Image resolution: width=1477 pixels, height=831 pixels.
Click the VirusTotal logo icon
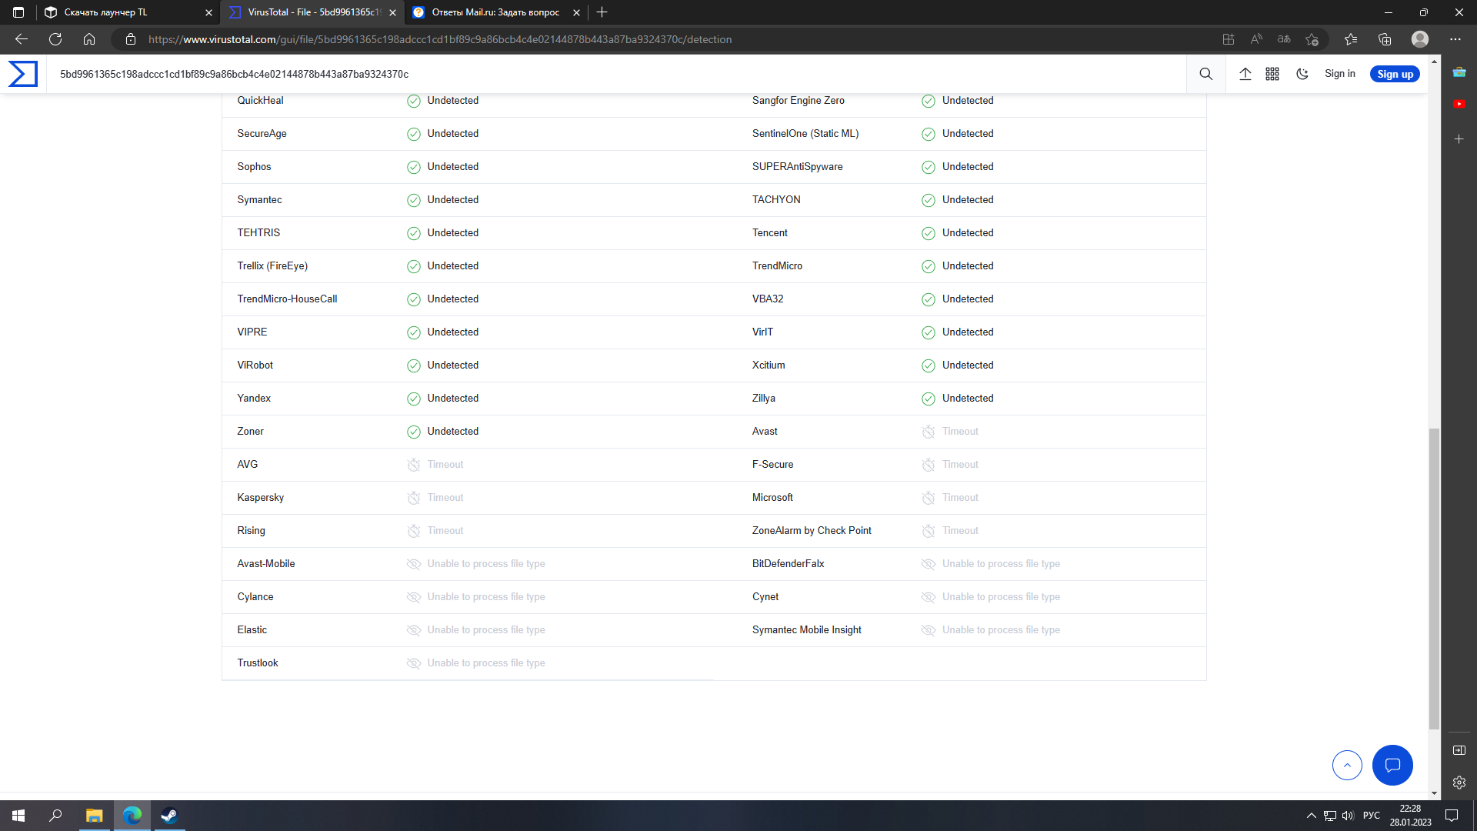[x=22, y=74]
